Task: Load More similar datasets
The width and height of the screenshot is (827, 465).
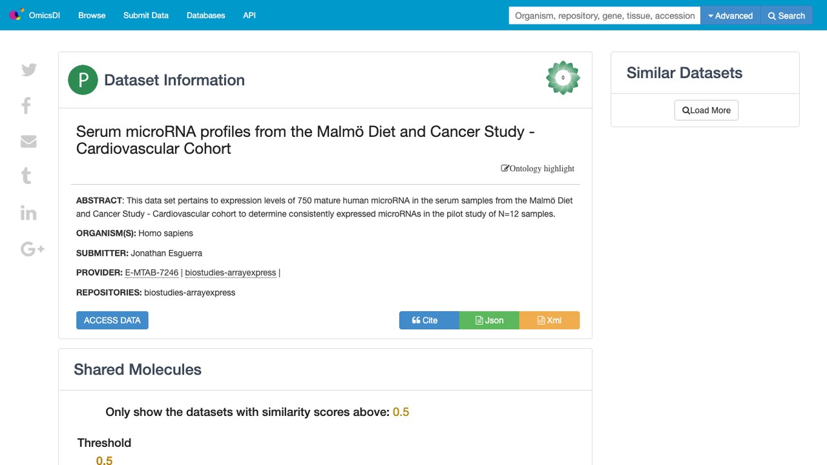Action: [706, 110]
